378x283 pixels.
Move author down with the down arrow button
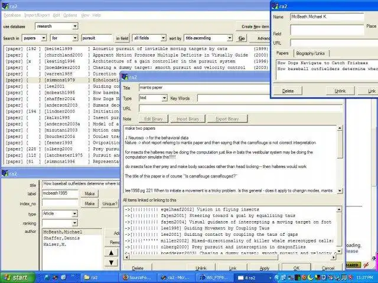[x=111, y=262]
